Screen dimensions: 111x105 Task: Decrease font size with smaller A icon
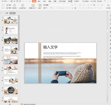pos(75,5)
